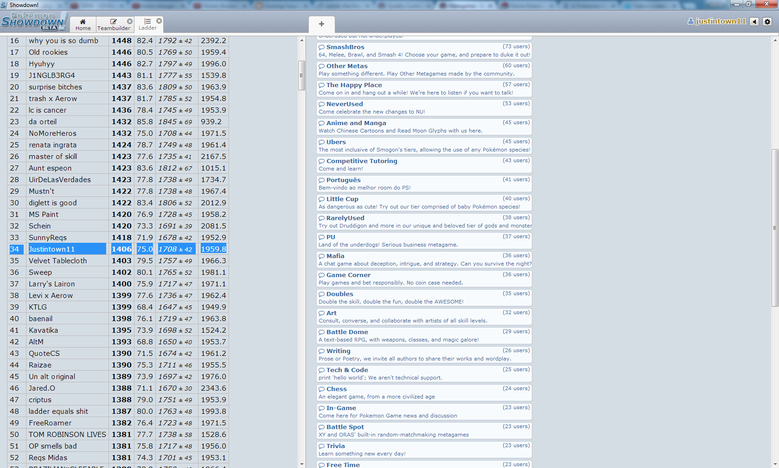Select the Justintown11 ladder row
Screen dimensions: 779x468
67,249
